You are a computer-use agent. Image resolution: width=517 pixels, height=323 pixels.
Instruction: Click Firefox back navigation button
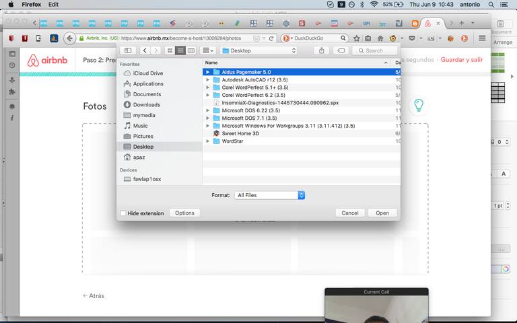pyautogui.click(x=69, y=38)
